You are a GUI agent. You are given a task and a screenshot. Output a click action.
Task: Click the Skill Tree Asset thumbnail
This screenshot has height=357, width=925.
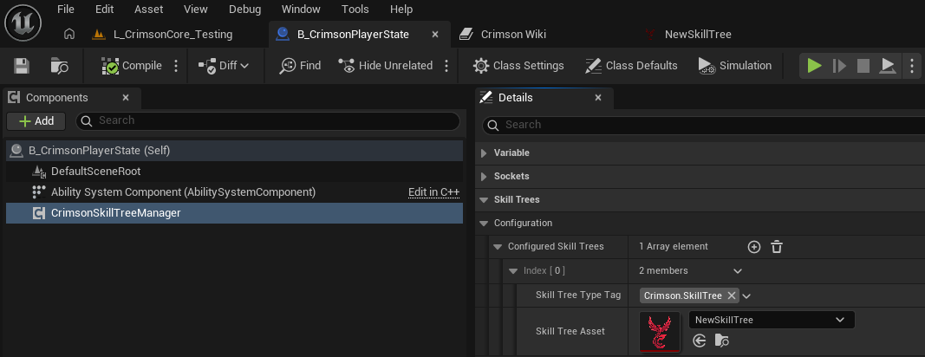pyautogui.click(x=660, y=332)
